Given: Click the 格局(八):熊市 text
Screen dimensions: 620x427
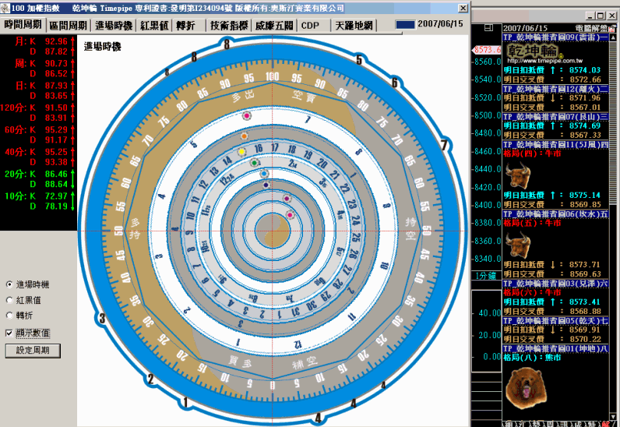Looking at the screenshot, I should pos(532,358).
